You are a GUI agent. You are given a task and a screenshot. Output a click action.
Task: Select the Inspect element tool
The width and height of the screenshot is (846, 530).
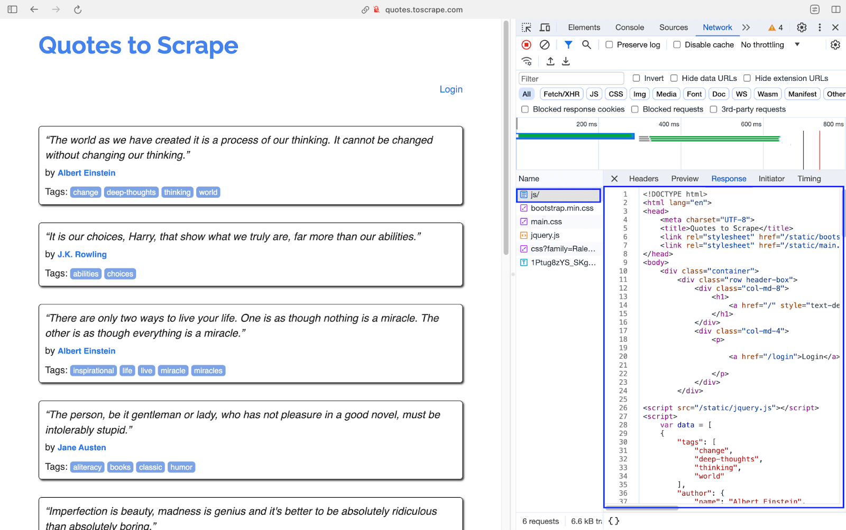(x=526, y=27)
